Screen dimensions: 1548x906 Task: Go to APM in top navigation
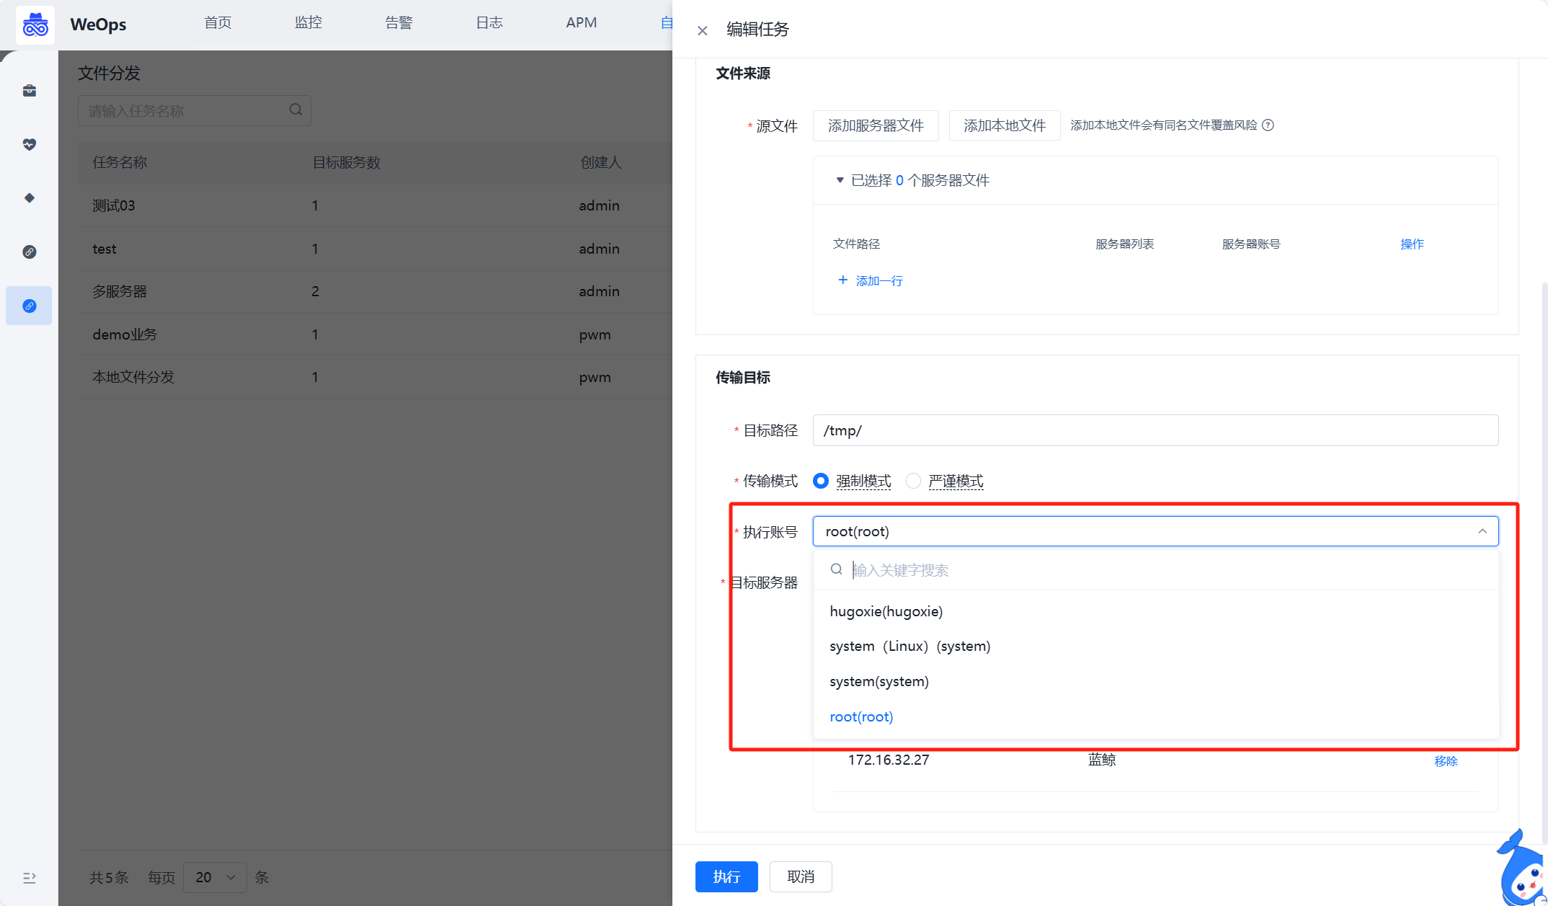[582, 23]
